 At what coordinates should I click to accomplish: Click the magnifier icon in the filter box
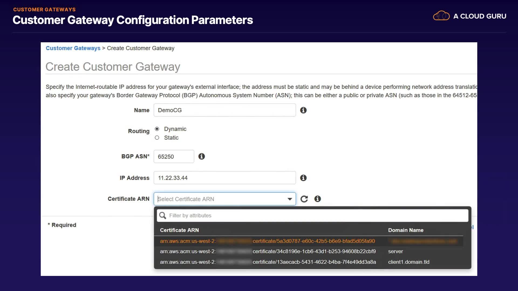pyautogui.click(x=163, y=216)
